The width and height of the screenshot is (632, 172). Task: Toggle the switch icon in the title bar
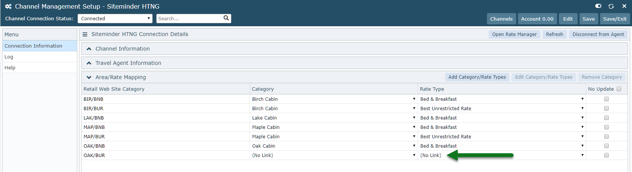click(598, 6)
